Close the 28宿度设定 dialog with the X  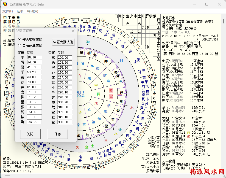click(x=73, y=31)
